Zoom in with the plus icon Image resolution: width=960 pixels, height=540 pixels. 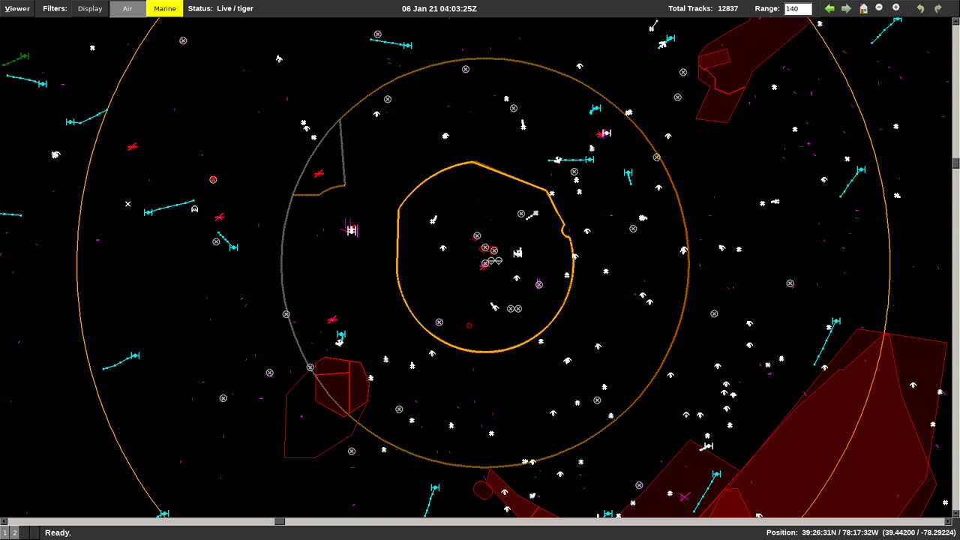pyautogui.click(x=895, y=7)
